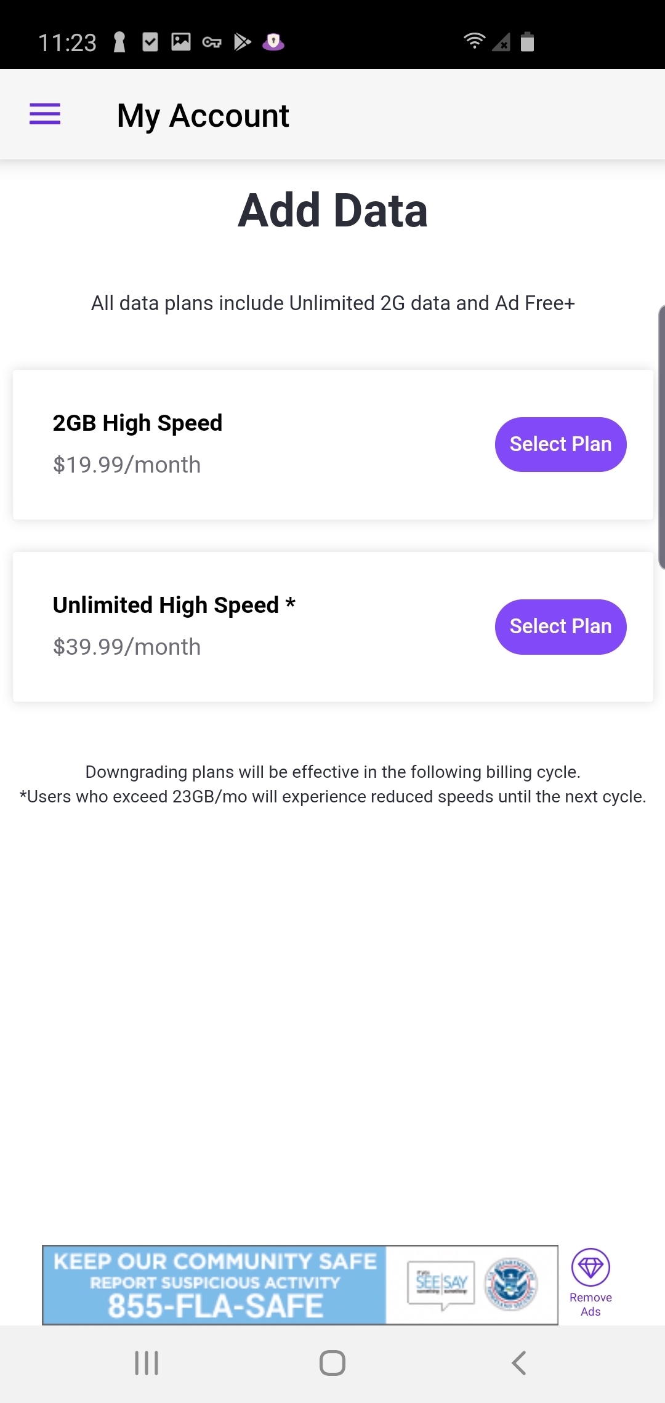This screenshot has height=1403, width=665.
Task: Open the hamburger navigation menu
Action: coord(45,114)
